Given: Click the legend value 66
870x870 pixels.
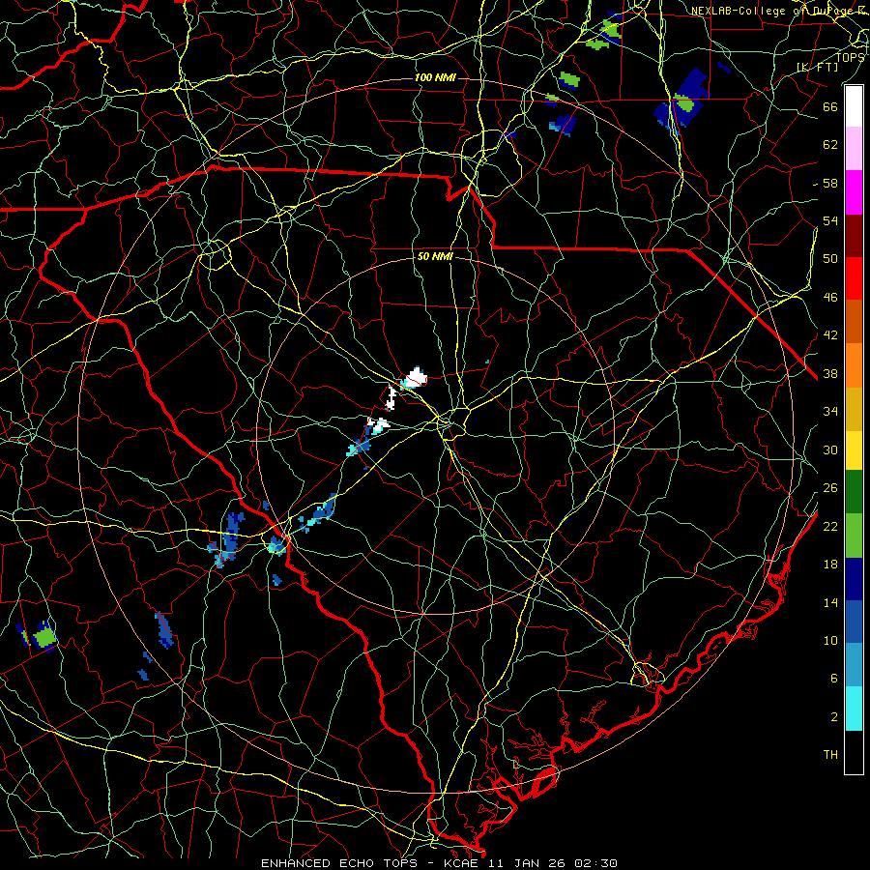Looking at the screenshot, I should click(830, 106).
